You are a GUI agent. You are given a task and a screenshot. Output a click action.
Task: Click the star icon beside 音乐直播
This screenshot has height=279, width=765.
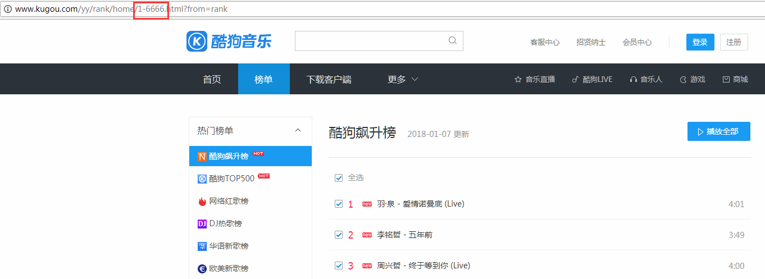(518, 80)
